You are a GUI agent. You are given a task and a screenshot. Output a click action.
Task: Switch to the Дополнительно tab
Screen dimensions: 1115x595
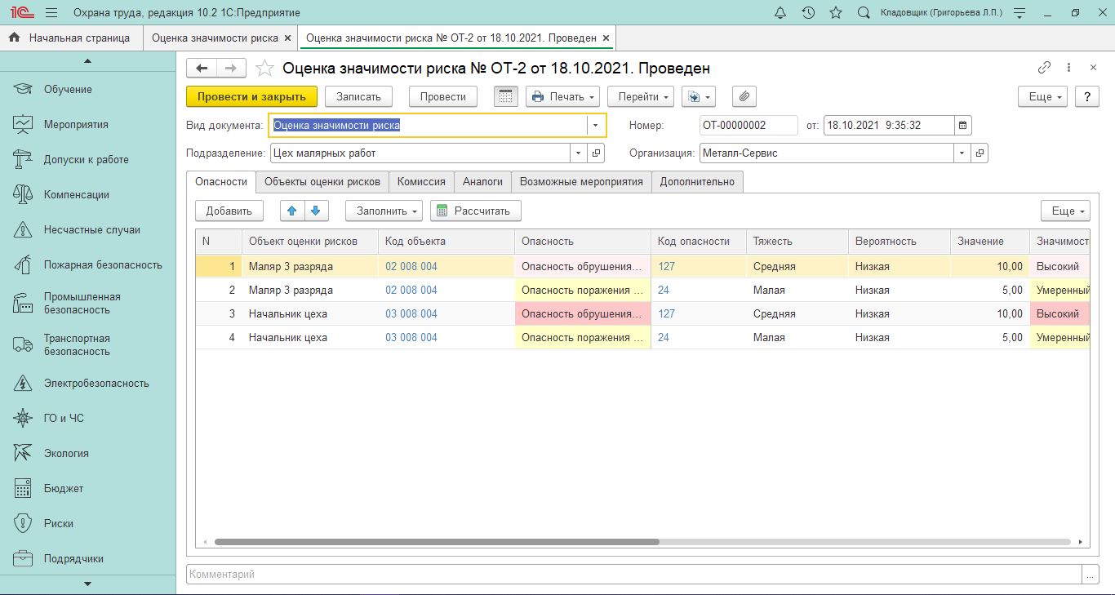pos(697,182)
